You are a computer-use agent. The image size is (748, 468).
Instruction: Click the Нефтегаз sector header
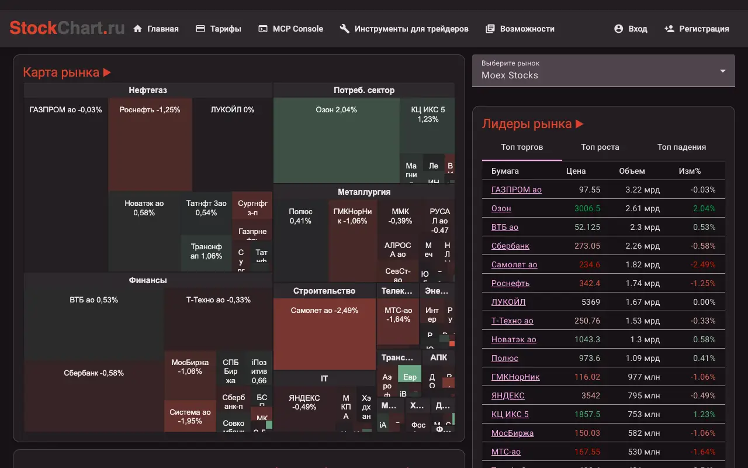pyautogui.click(x=148, y=90)
